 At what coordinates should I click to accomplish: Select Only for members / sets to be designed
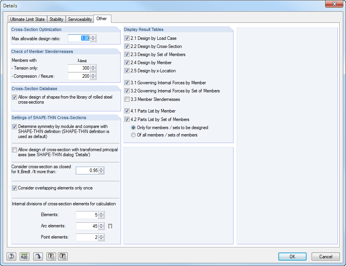pos(133,128)
